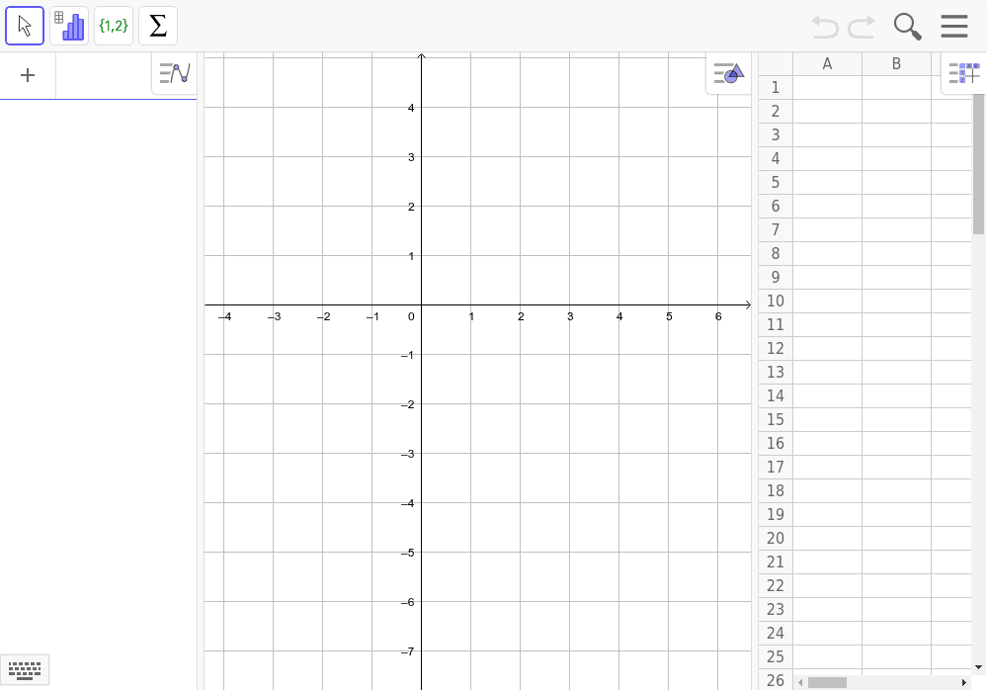Select spreadsheet column A header

pyautogui.click(x=827, y=63)
